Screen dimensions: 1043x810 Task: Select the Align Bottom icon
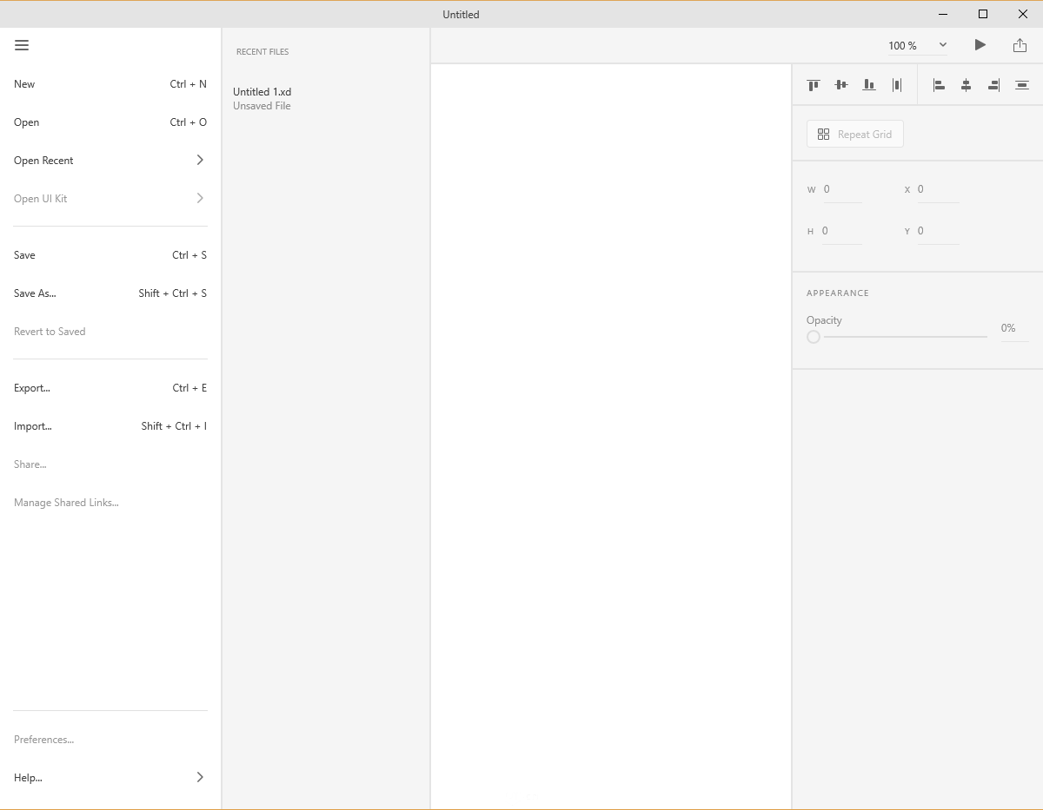[x=869, y=84]
